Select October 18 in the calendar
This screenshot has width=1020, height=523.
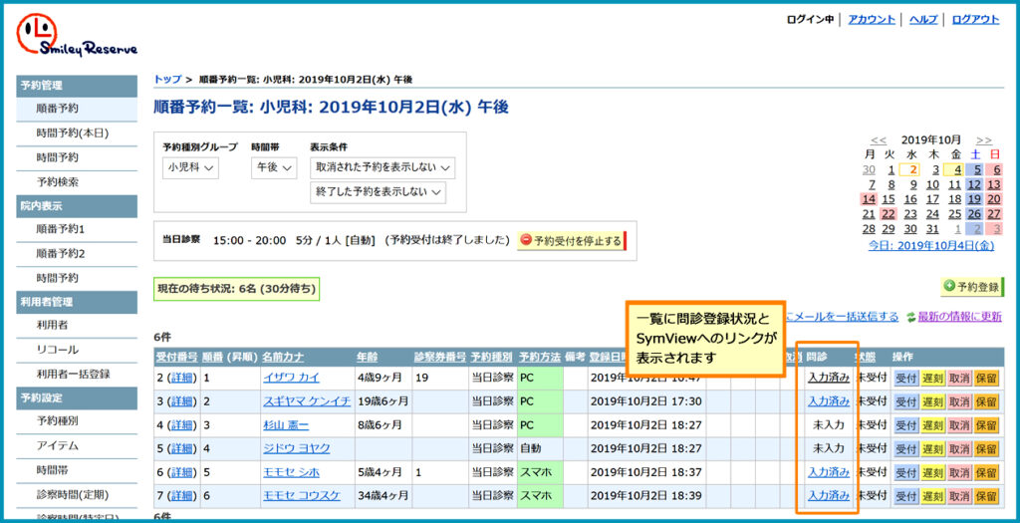point(954,199)
